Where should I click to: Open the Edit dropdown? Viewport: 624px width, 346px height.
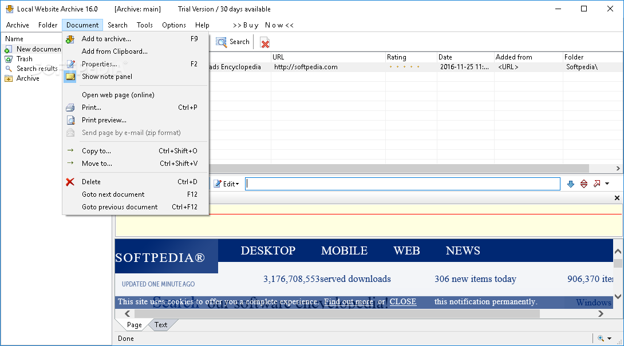226,184
